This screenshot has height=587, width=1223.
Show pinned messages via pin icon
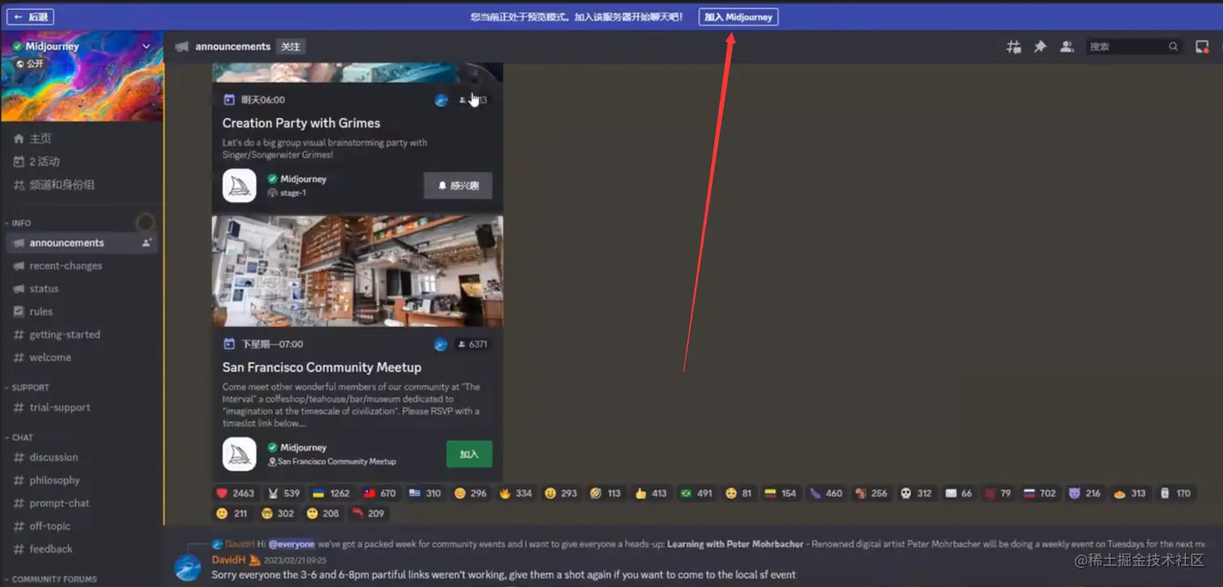click(x=1040, y=47)
